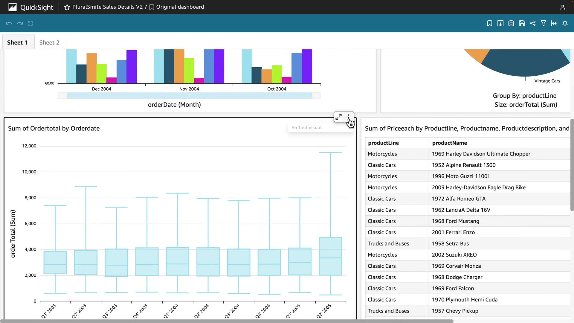Image resolution: width=574 pixels, height=323 pixels.
Task: Open the user account menu
Action: coord(562,7)
